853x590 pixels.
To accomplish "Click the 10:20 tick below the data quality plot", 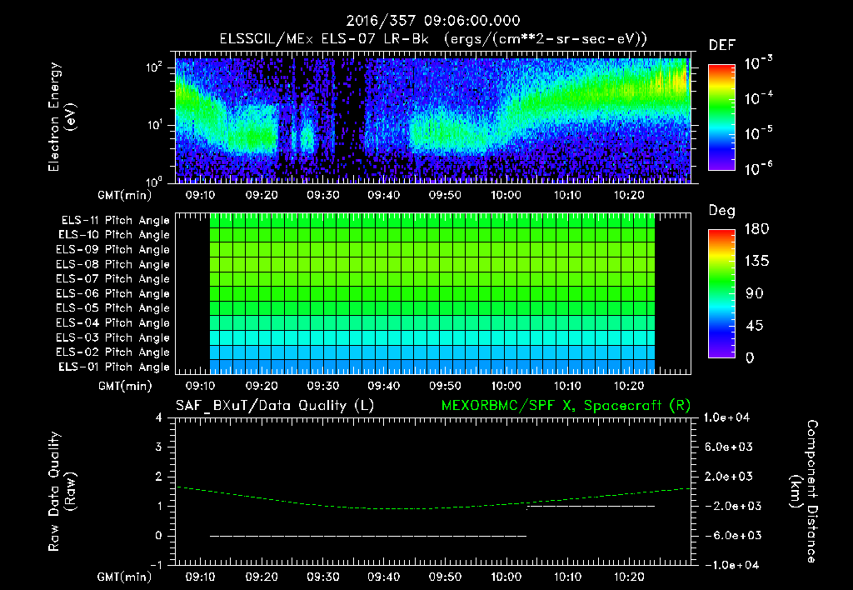I will (629, 577).
